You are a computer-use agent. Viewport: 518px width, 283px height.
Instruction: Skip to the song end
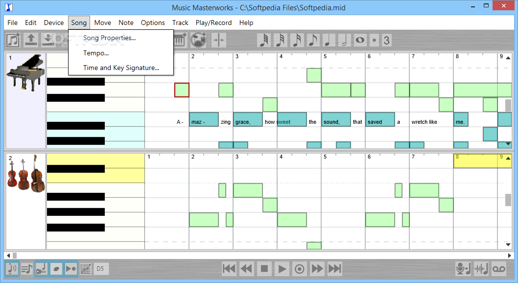pos(335,269)
